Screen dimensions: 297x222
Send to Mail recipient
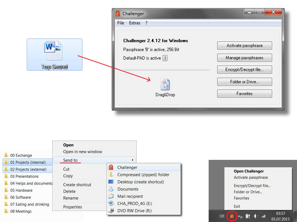click(144, 196)
